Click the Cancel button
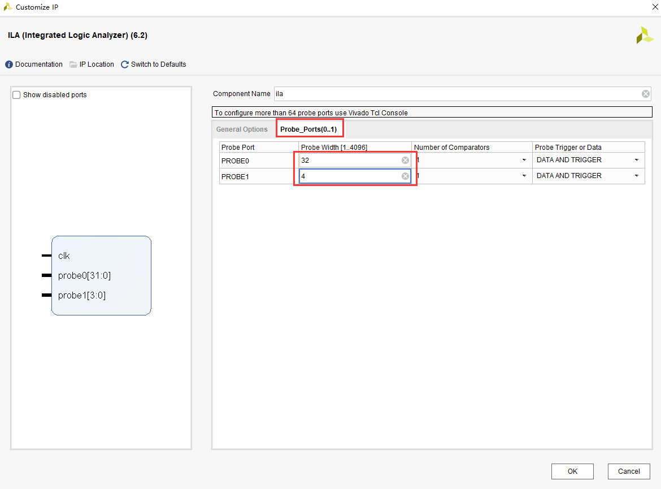The height and width of the screenshot is (489, 661). coord(629,471)
